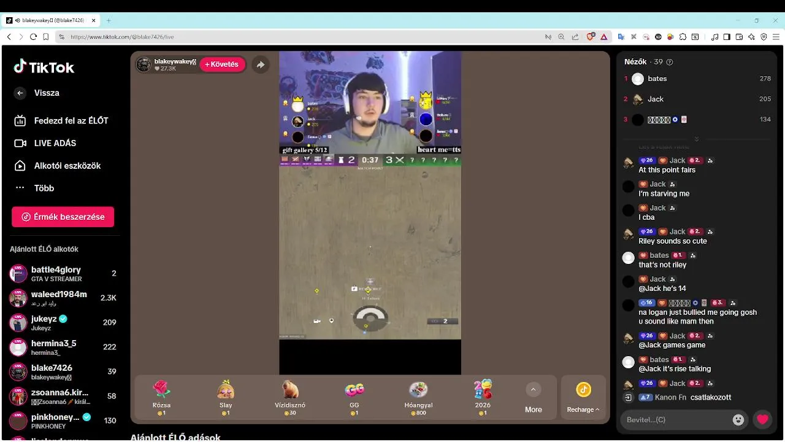Open the emoji picker in chat
Image resolution: width=785 pixels, height=442 pixels.
738,420
